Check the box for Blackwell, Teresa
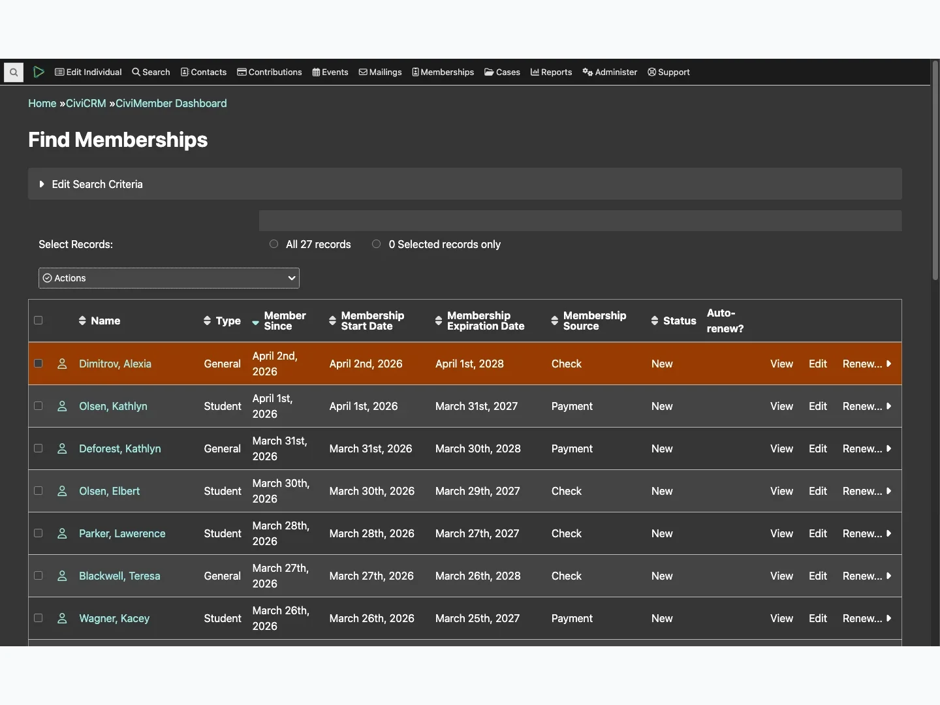Screen dimensions: 940x705 click(x=39, y=576)
